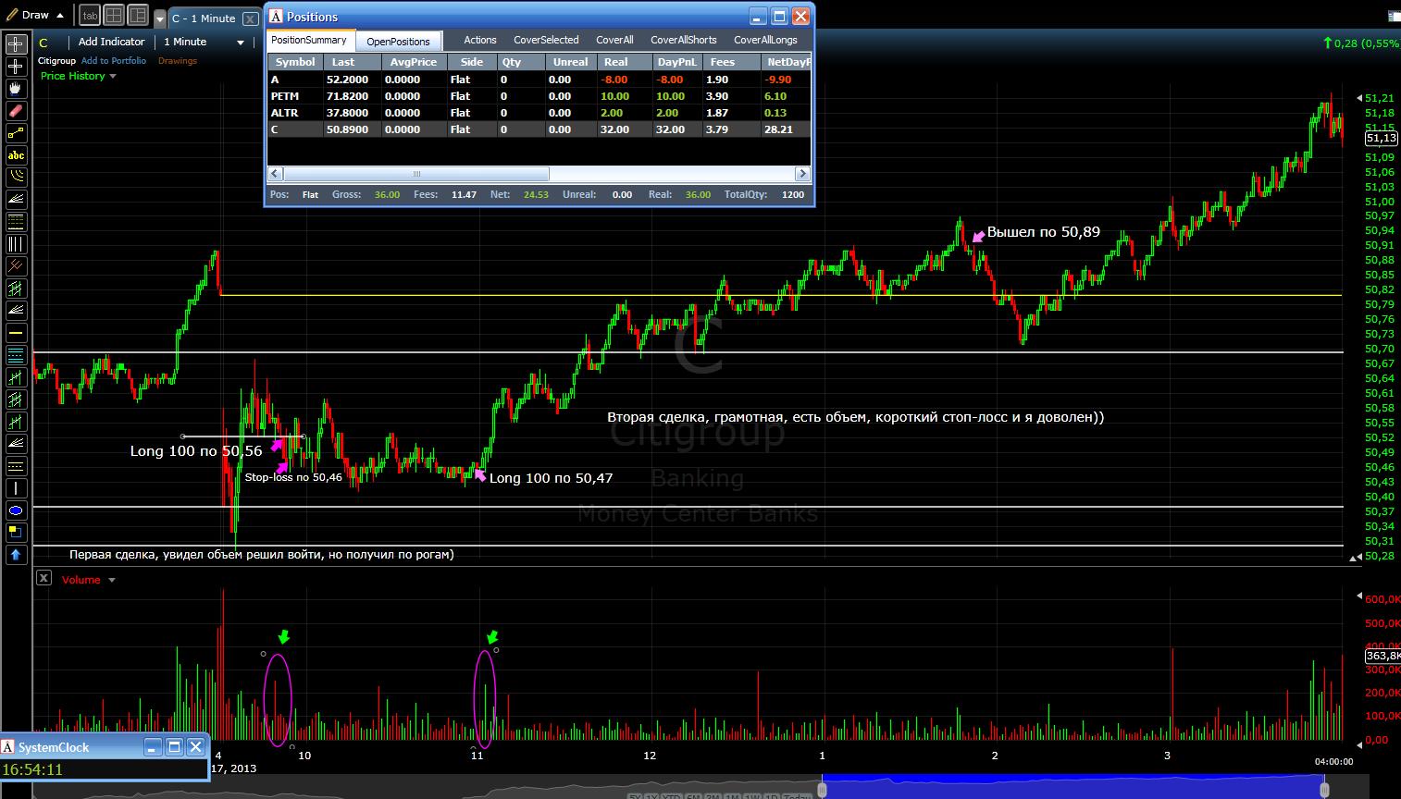Select the single vertical line tool
Screen dimensions: 1401x799
click(x=16, y=488)
